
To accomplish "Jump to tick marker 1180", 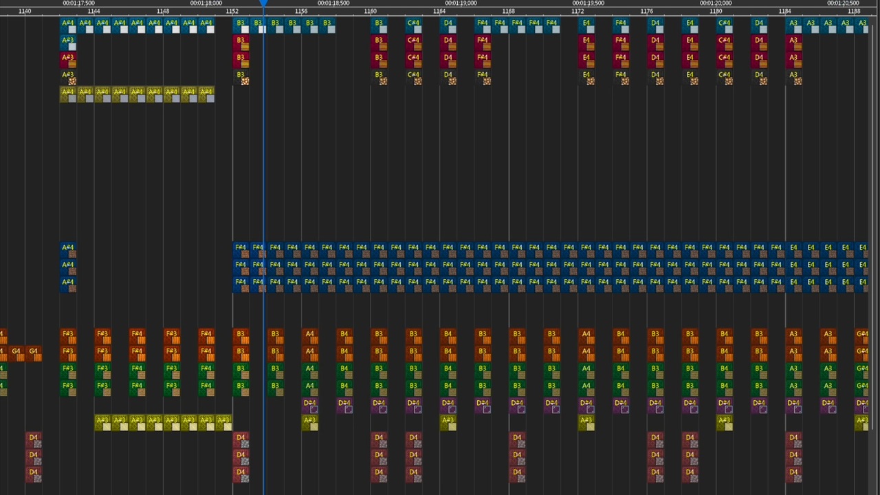I will (716, 11).
